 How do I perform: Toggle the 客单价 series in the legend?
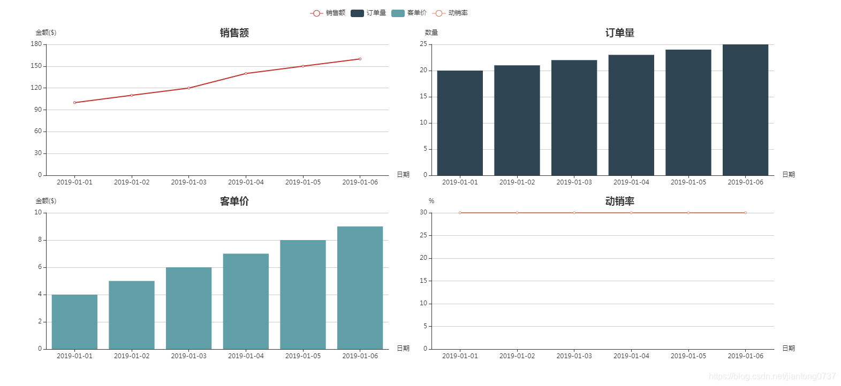pyautogui.click(x=409, y=13)
